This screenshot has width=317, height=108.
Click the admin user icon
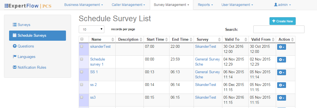pos(275,5)
